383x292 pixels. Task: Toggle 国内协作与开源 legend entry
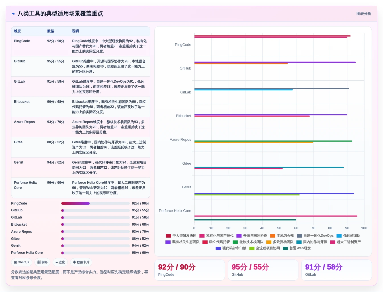click(312, 242)
